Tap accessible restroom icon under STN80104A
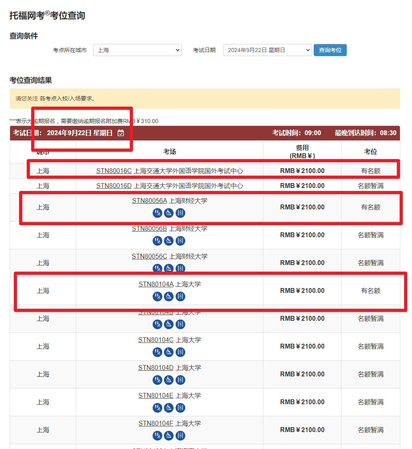The width and height of the screenshot is (412, 449). pos(157,297)
